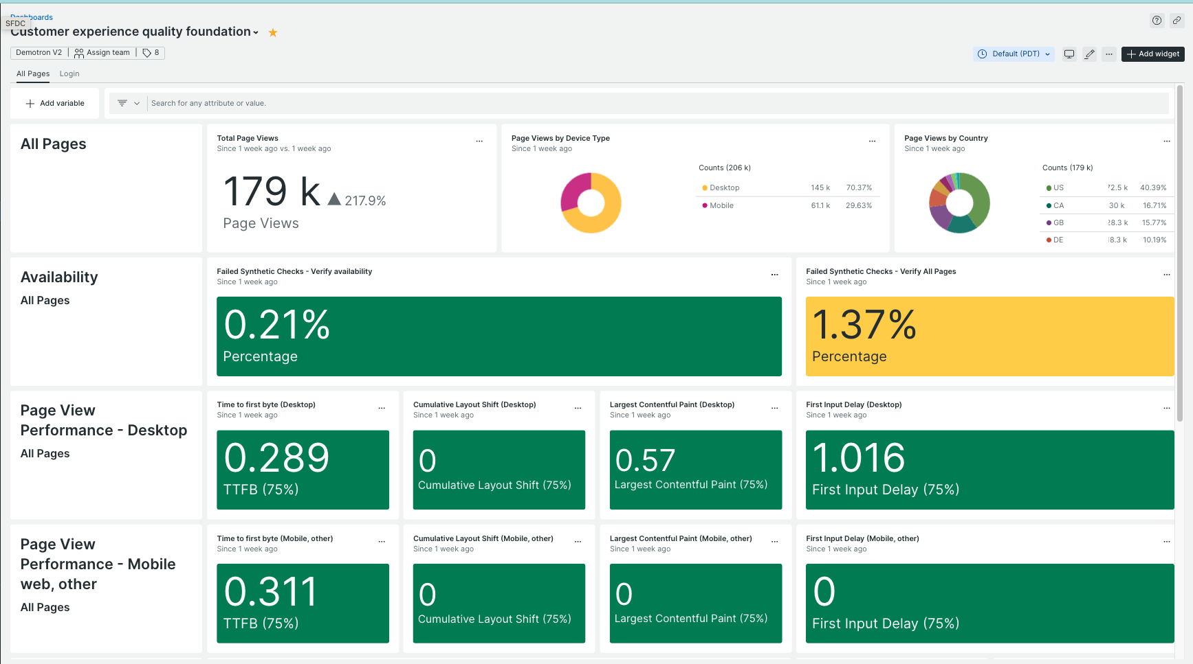Open the Dashboards breadcrumb link
1193x664 pixels.
click(31, 17)
